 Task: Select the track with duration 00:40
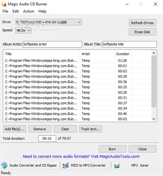(x=77, y=114)
